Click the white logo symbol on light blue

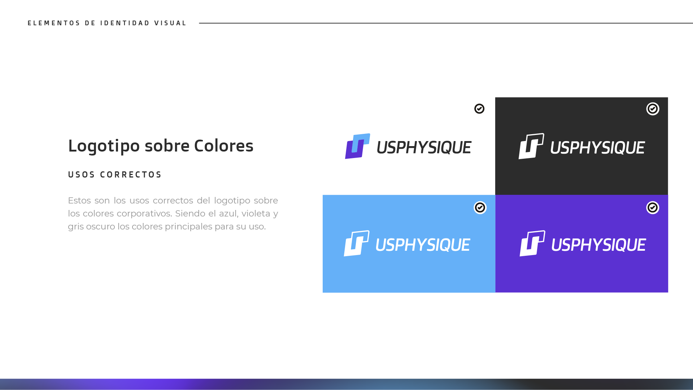357,244
